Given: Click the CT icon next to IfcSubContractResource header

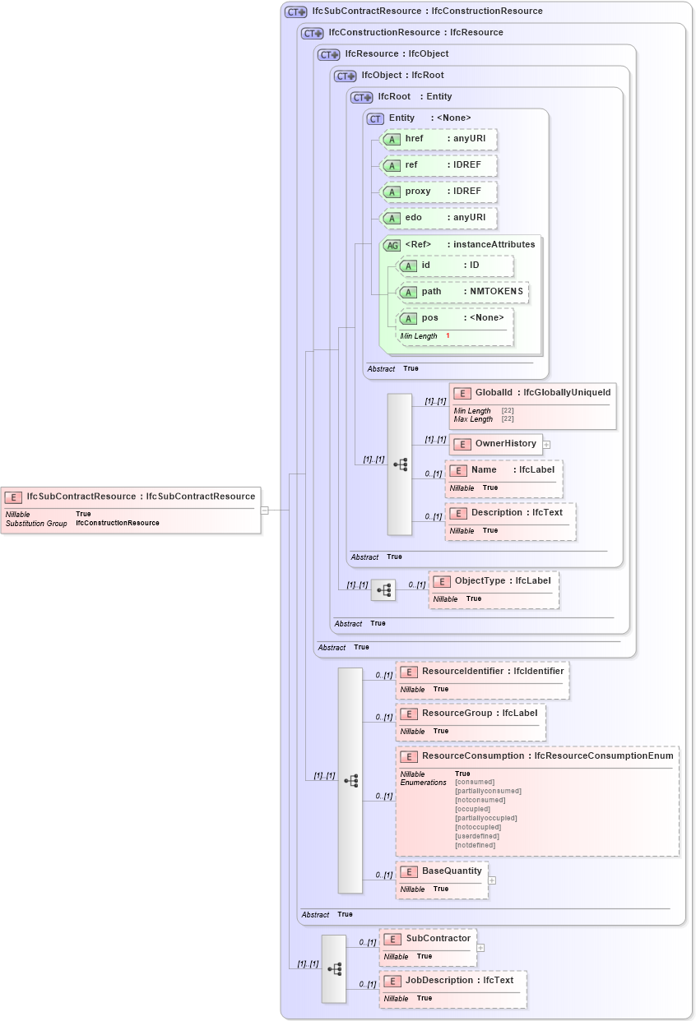Looking at the screenshot, I should [294, 12].
